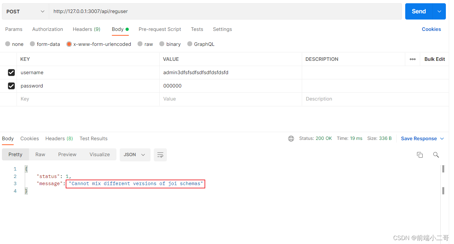Click the Send button
454x244 pixels.
(419, 11)
